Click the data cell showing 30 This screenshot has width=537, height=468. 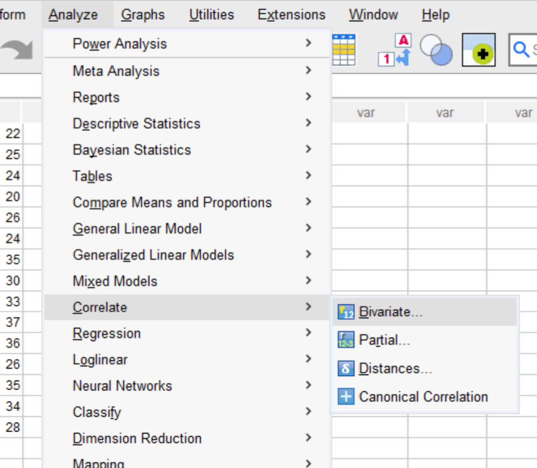pyautogui.click(x=11, y=281)
